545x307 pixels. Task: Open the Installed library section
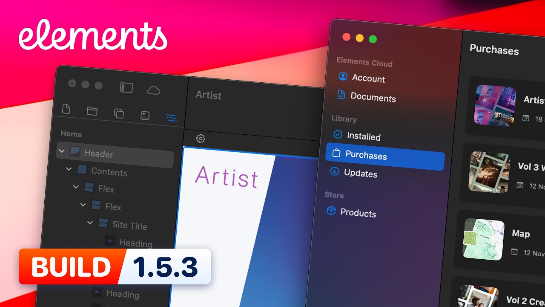(x=364, y=136)
